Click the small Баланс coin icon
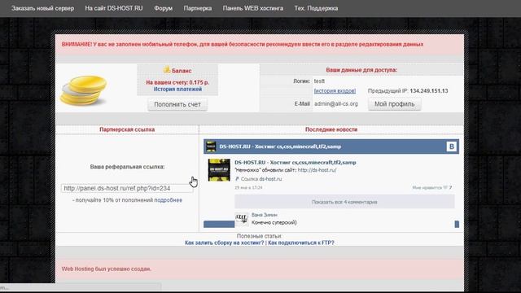The height and width of the screenshot is (293, 521). click(x=167, y=70)
